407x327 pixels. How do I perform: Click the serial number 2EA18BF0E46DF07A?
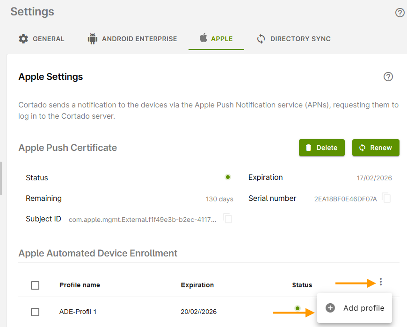coord(346,199)
